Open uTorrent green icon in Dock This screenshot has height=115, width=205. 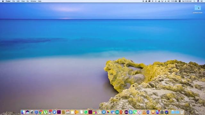click(45, 112)
